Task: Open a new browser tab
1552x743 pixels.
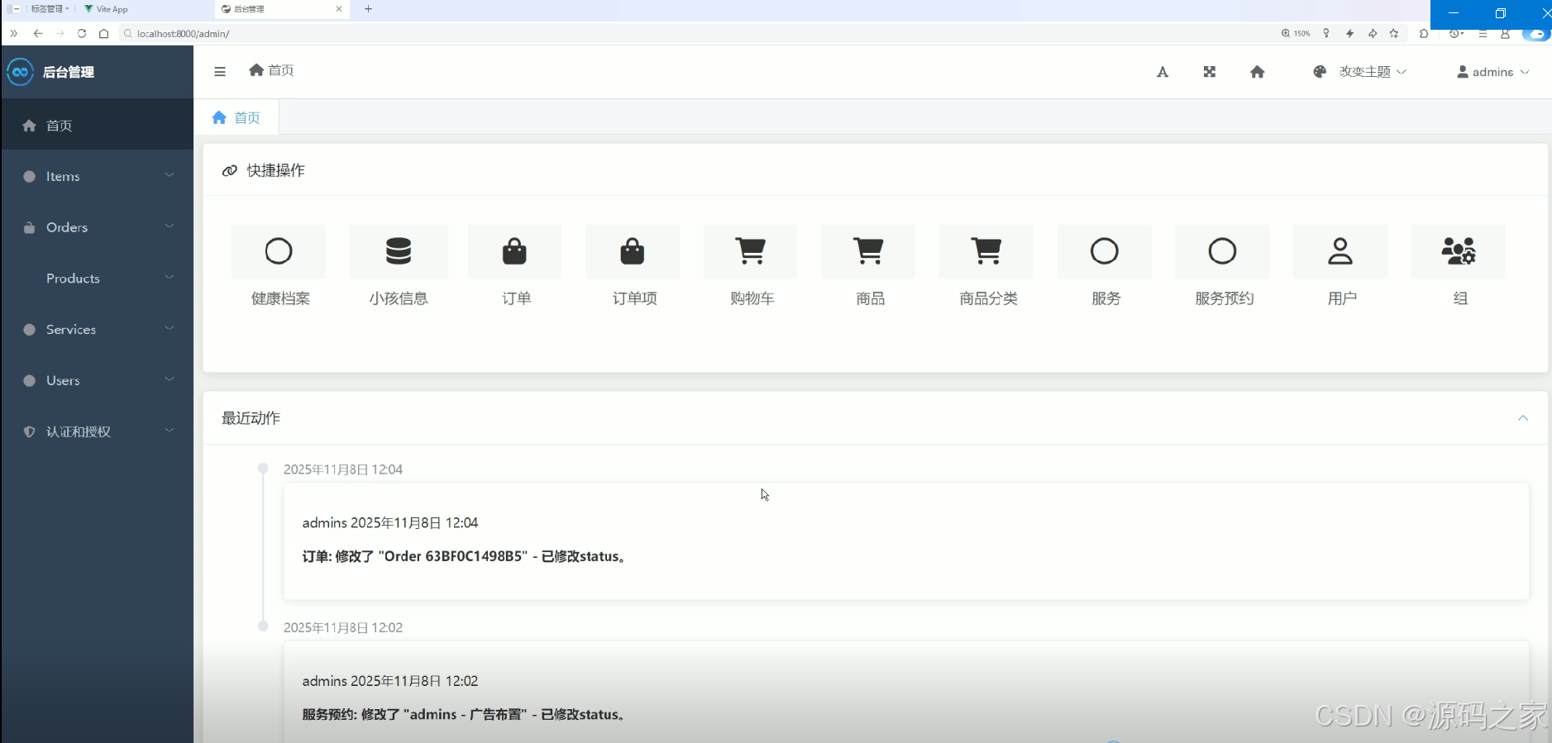Action: 369,9
